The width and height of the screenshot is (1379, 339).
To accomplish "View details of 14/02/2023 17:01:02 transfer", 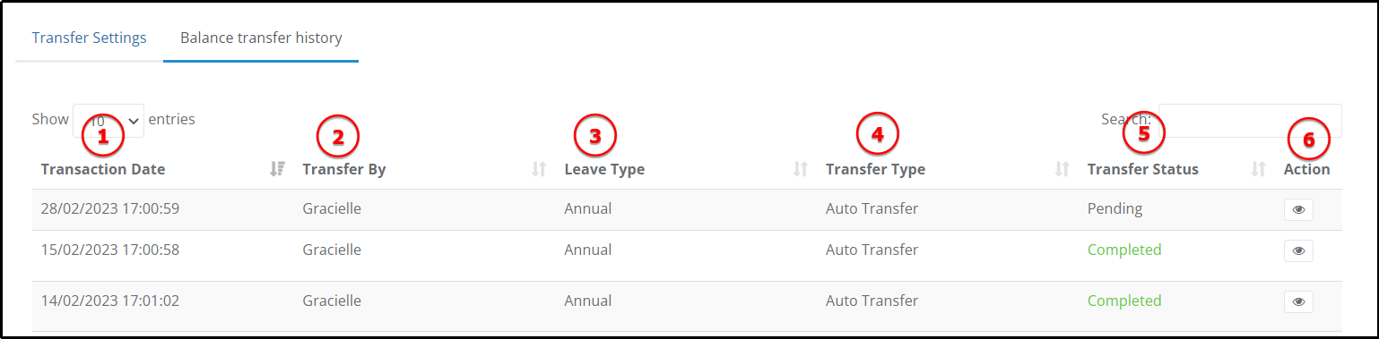I will (1298, 301).
